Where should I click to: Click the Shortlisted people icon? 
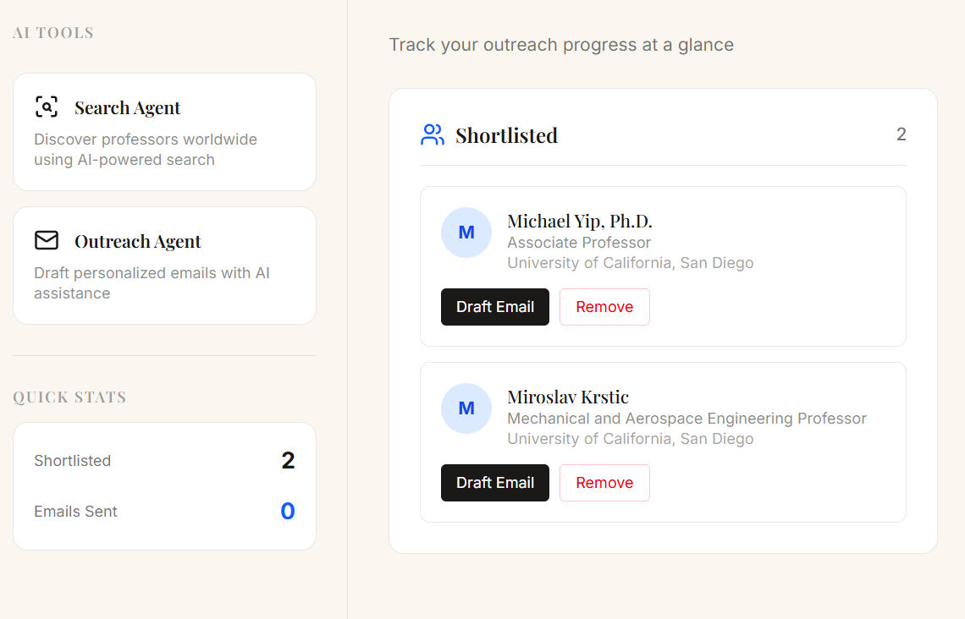(432, 135)
